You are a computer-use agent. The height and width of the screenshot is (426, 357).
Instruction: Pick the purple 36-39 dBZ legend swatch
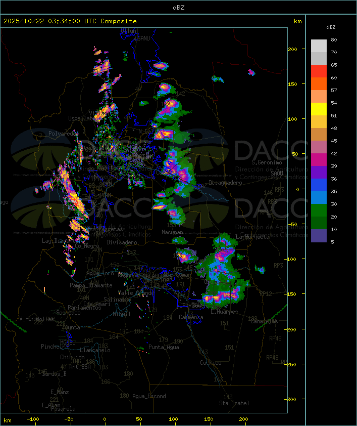click(319, 172)
